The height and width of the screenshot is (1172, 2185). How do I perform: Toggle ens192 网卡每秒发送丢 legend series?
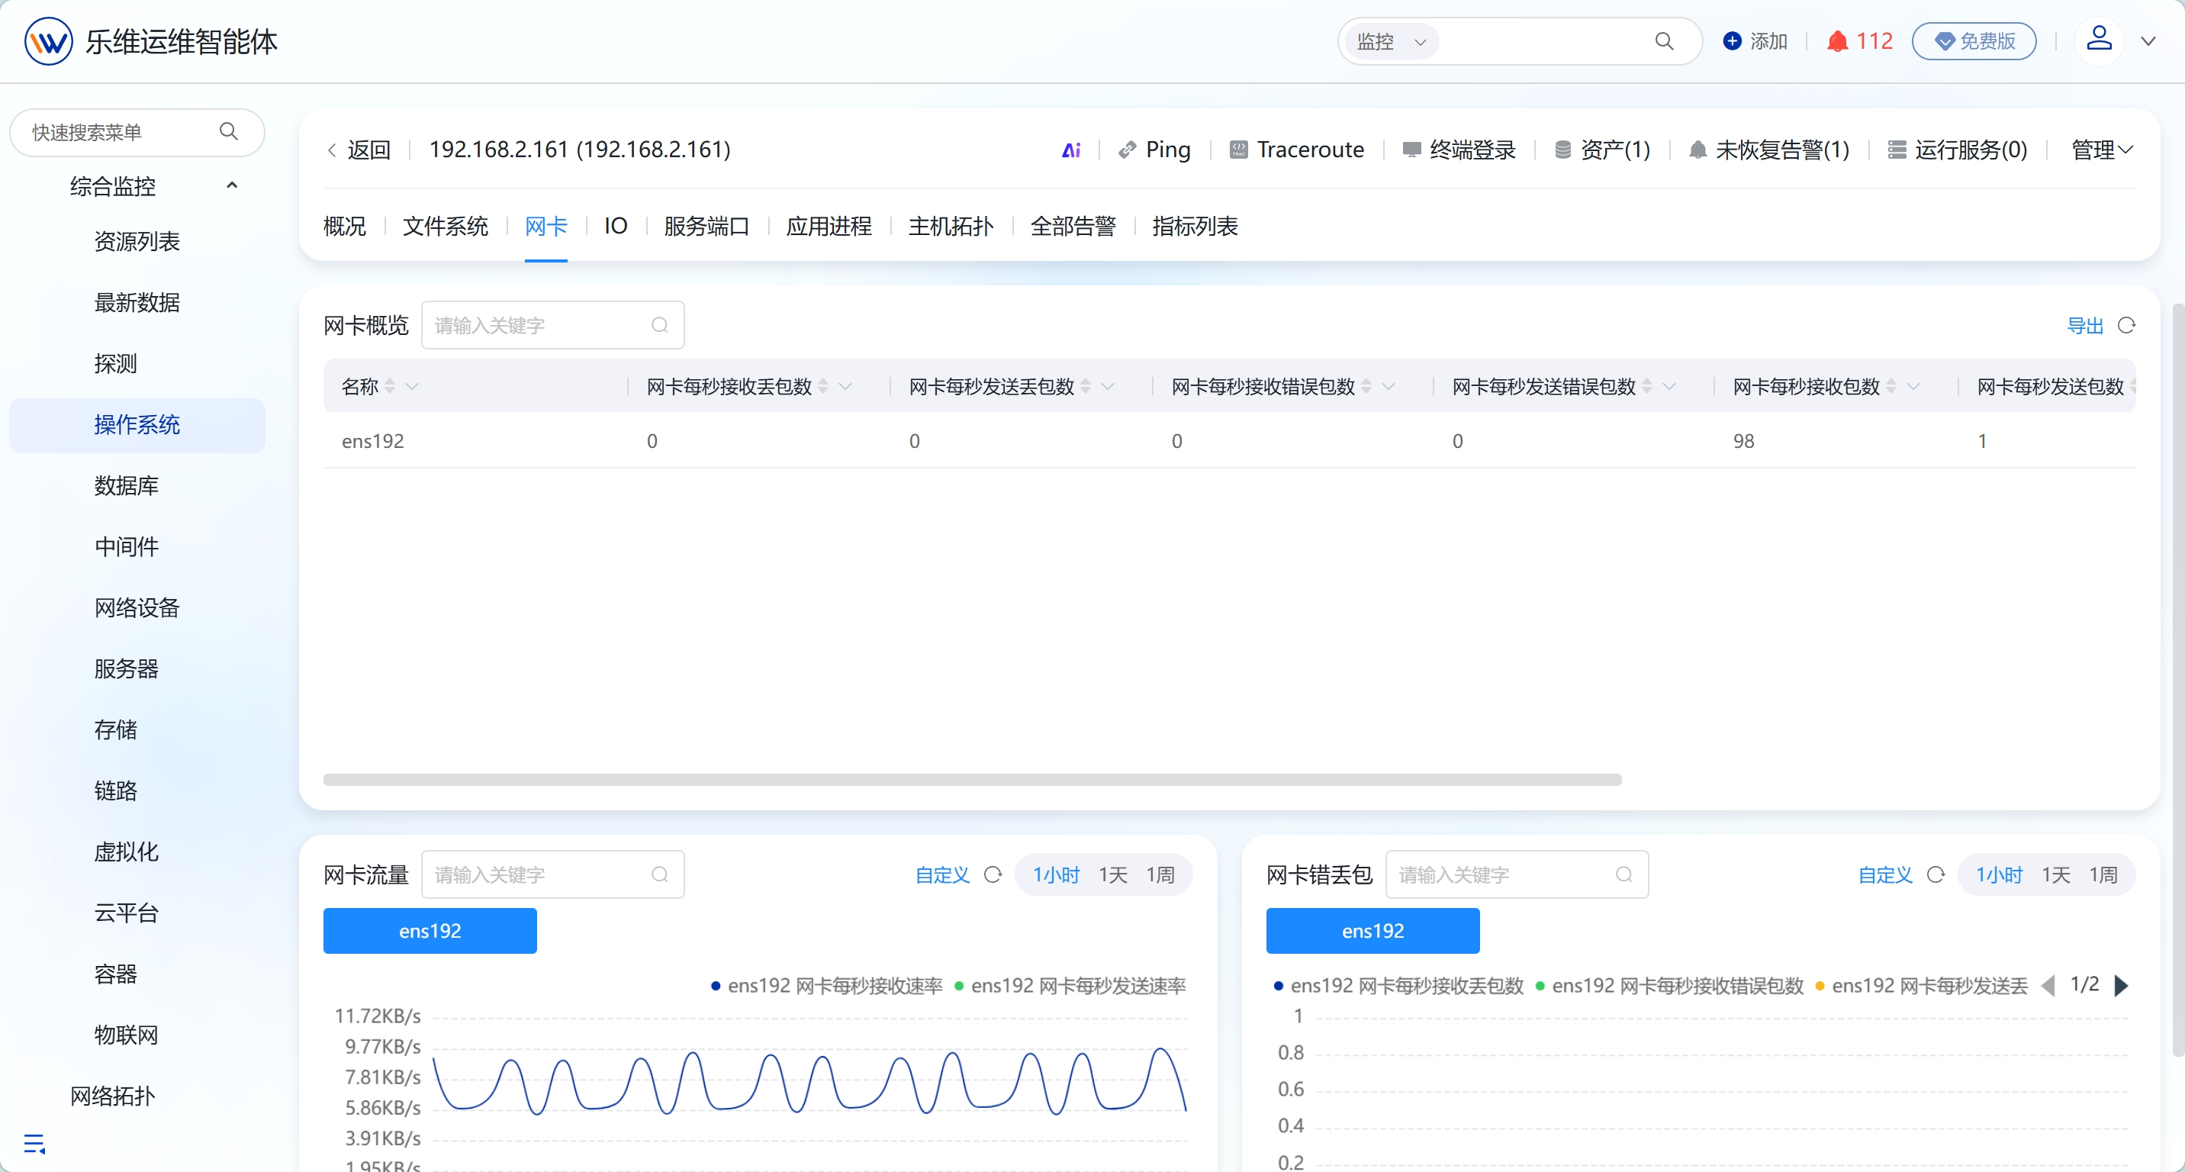coord(1920,985)
